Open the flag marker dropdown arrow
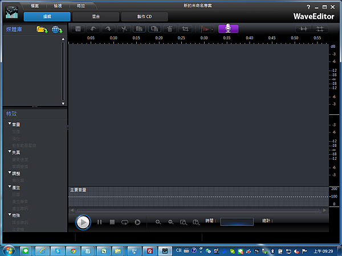This screenshot has height=256, width=342. point(212,29)
